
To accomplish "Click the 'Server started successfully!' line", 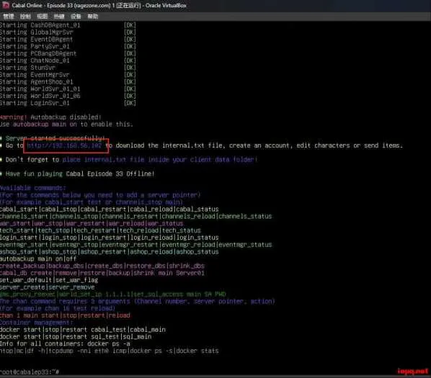I will pos(52,138).
